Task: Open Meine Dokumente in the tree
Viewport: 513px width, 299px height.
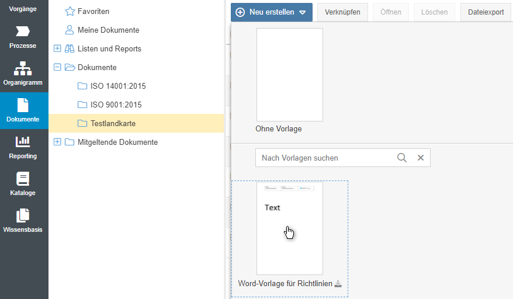Action: pyautogui.click(x=108, y=30)
